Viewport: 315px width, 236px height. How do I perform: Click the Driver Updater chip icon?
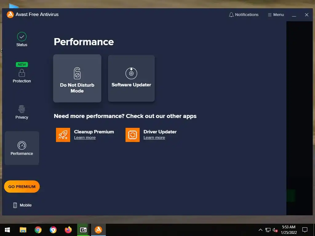click(x=133, y=135)
